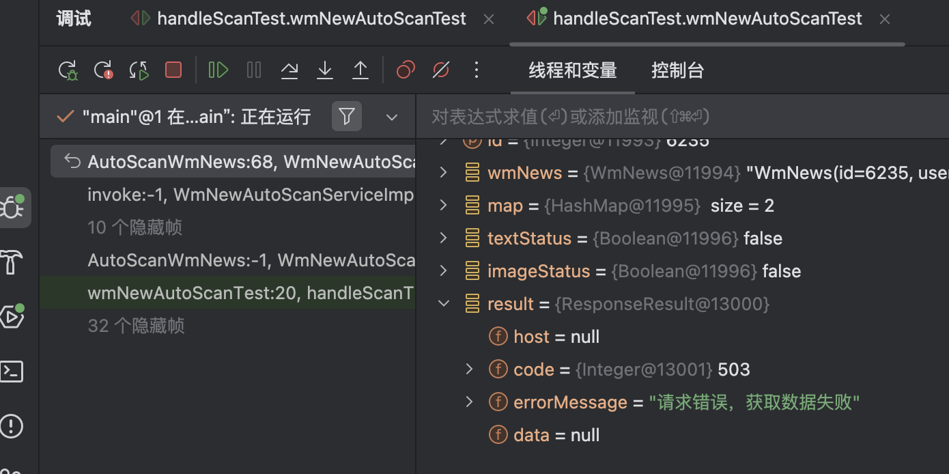Select the 线程和变量 tab
This screenshot has width=949, height=474.
click(x=573, y=70)
